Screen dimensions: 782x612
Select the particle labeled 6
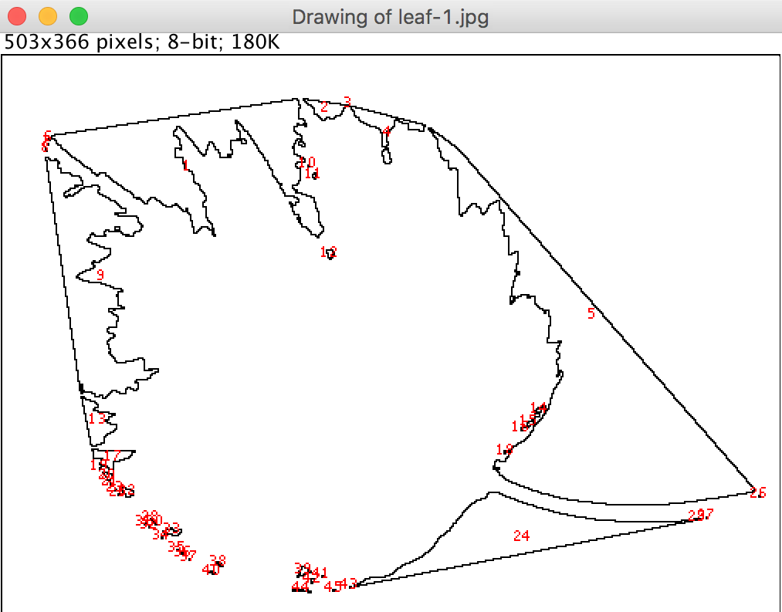(x=48, y=136)
